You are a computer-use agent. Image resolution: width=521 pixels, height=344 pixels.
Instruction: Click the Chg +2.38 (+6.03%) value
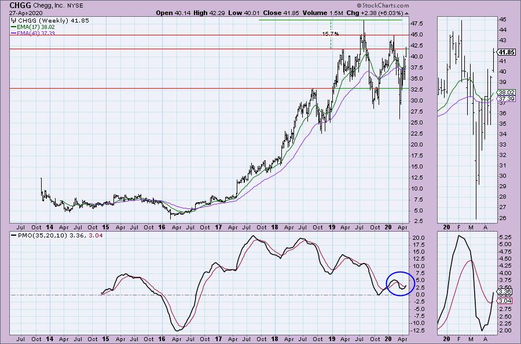point(375,13)
